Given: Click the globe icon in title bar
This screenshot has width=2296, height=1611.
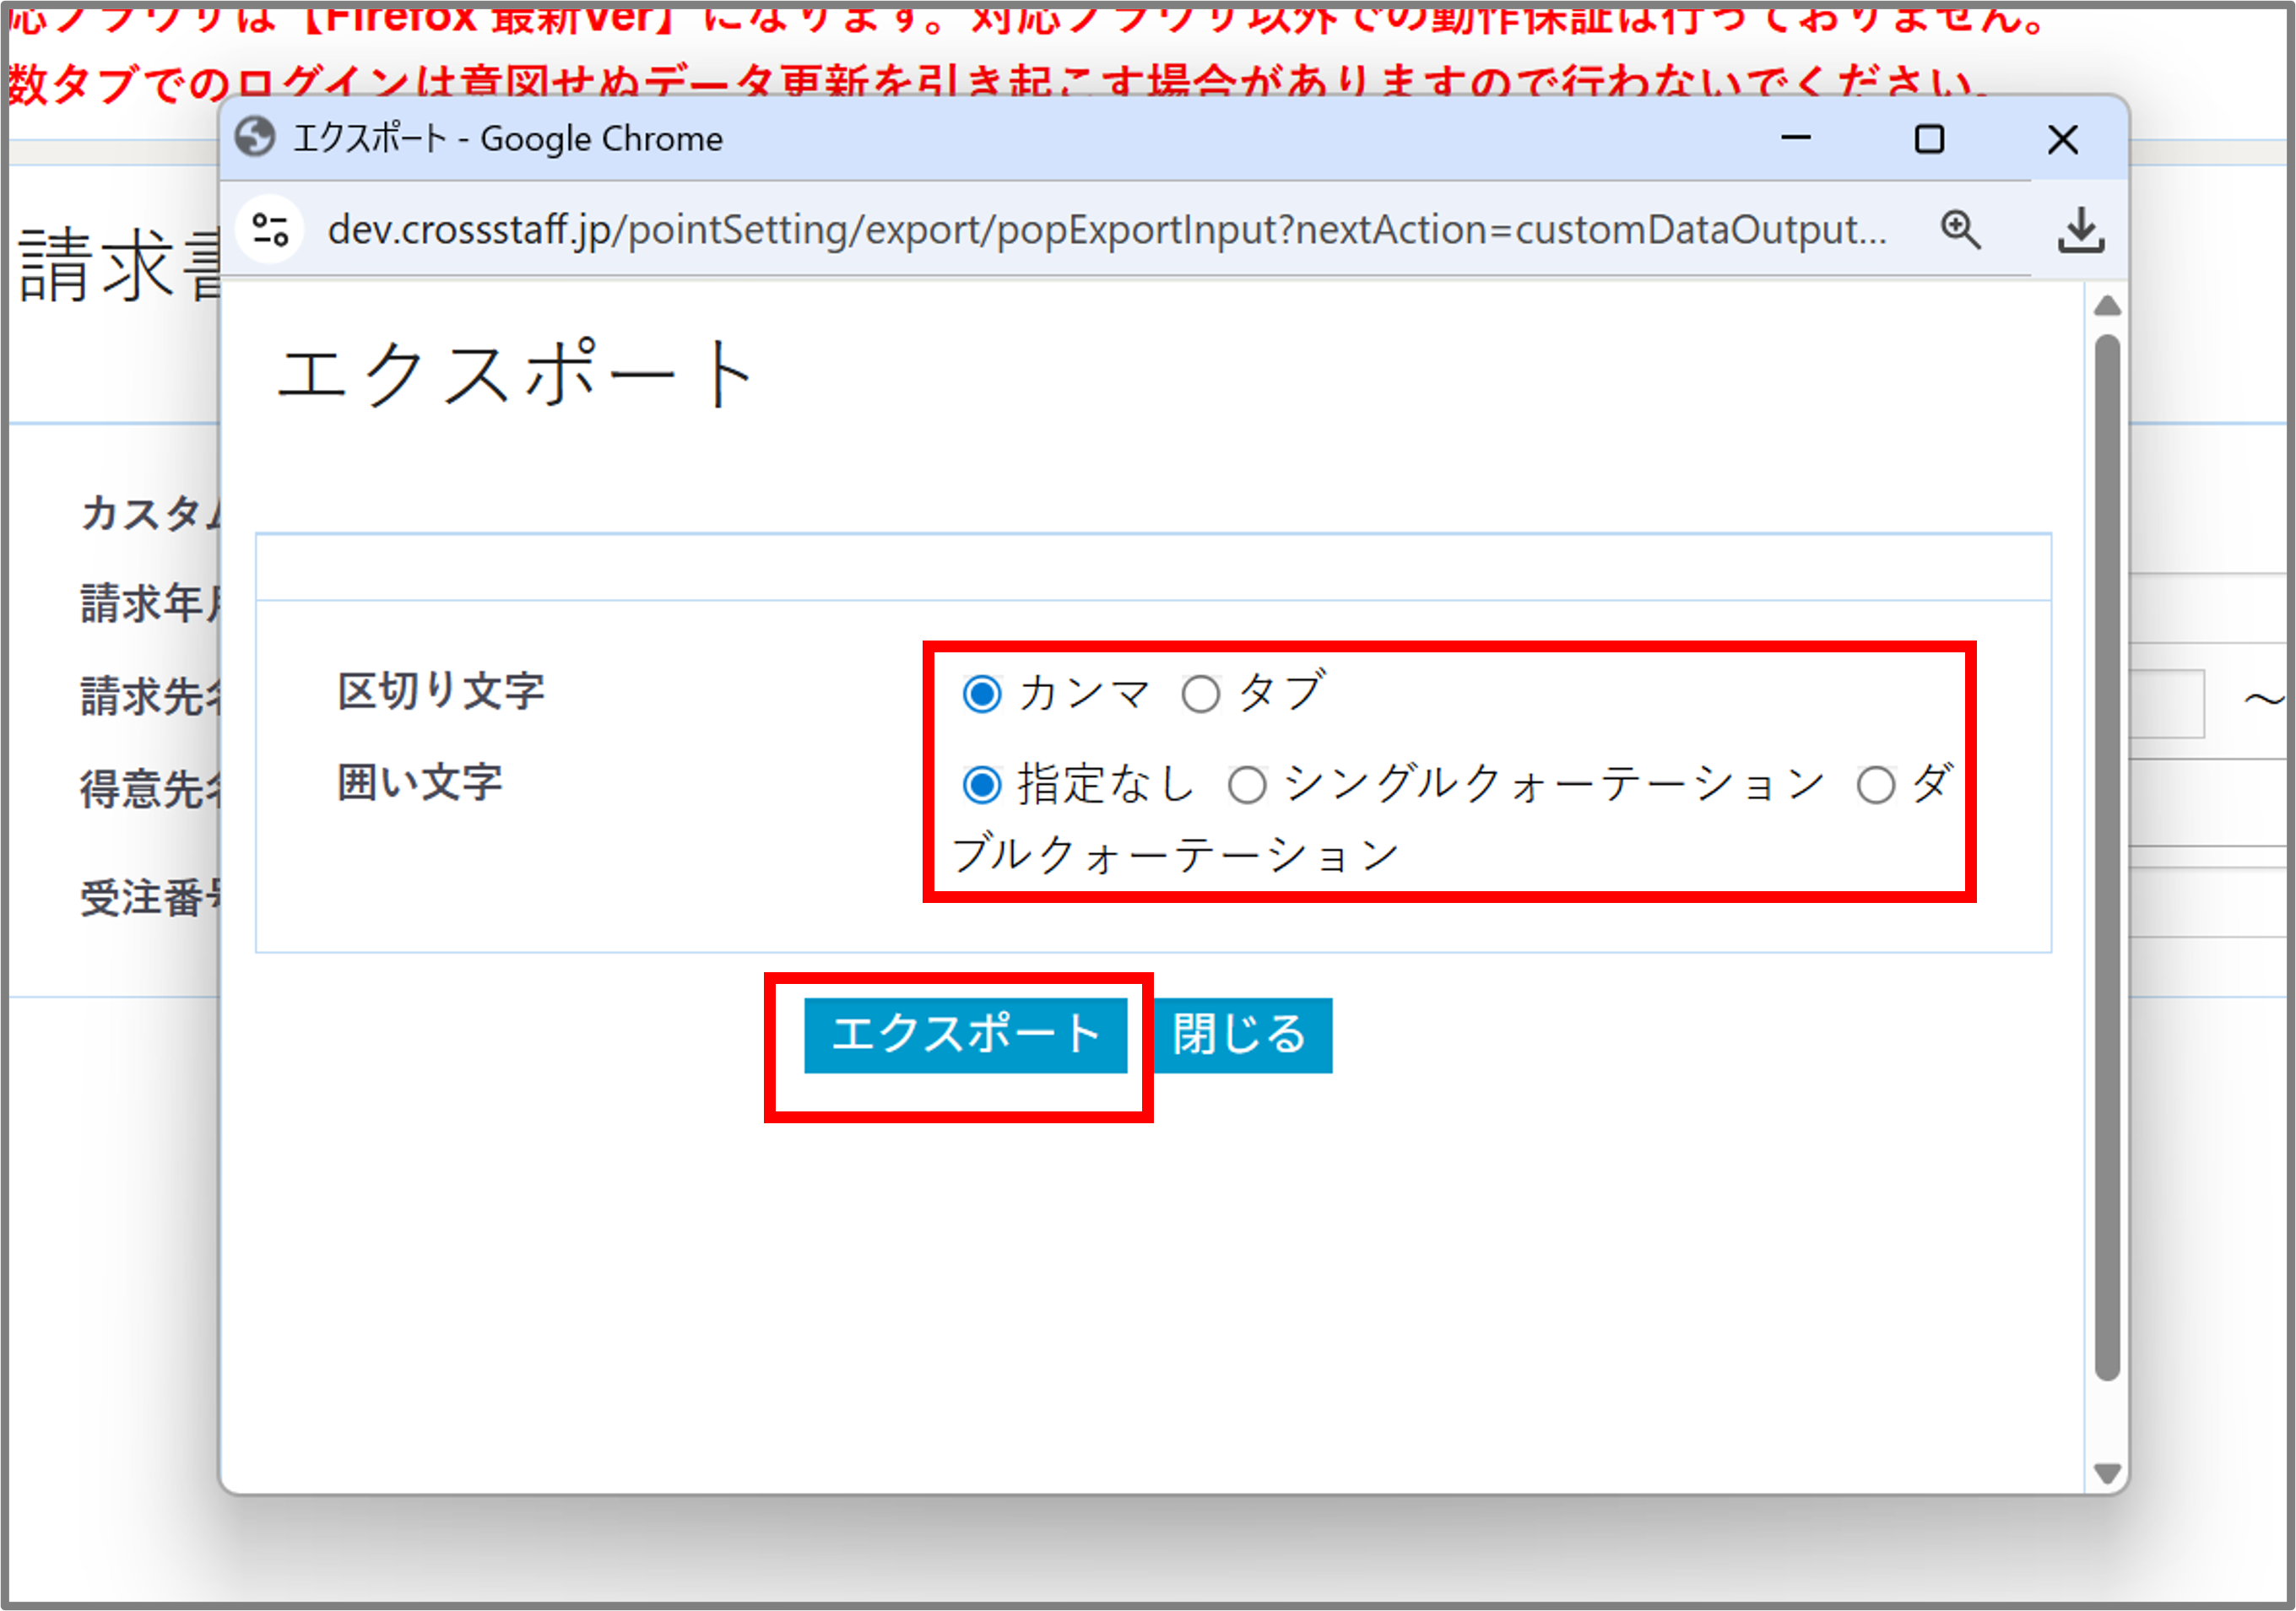Looking at the screenshot, I should [x=255, y=138].
